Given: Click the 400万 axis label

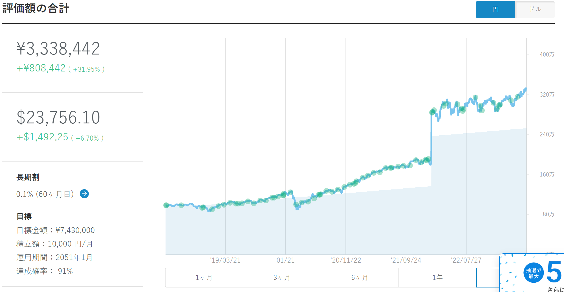Looking at the screenshot, I should coord(547,55).
